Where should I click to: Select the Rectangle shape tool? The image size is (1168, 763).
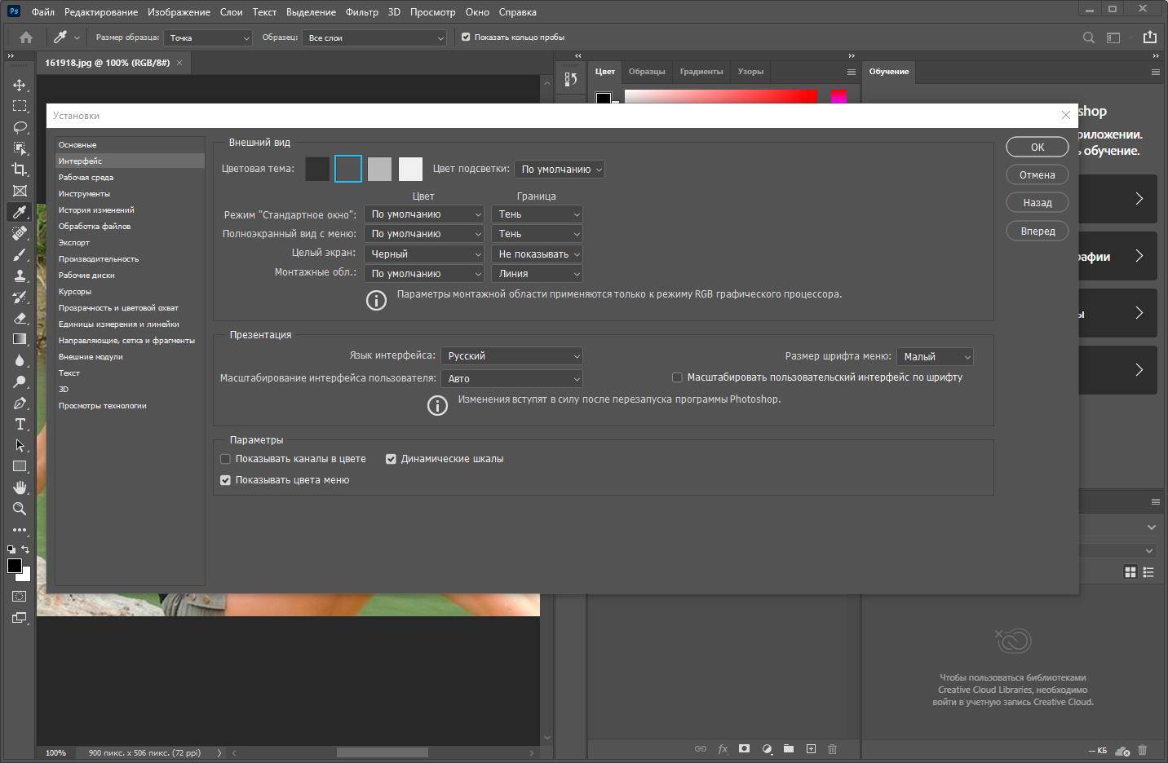[20, 466]
